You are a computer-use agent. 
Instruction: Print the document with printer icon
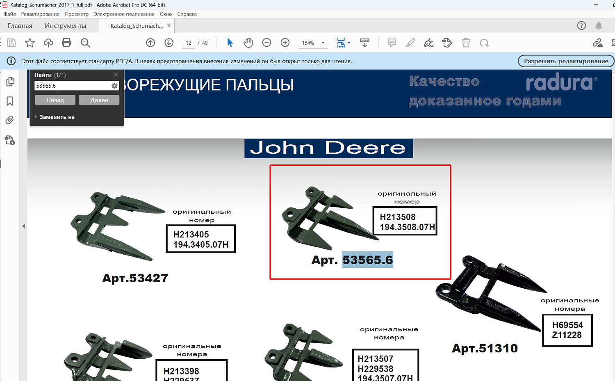click(66, 43)
